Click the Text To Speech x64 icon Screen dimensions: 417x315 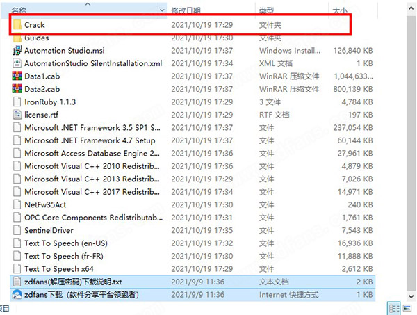point(17,269)
